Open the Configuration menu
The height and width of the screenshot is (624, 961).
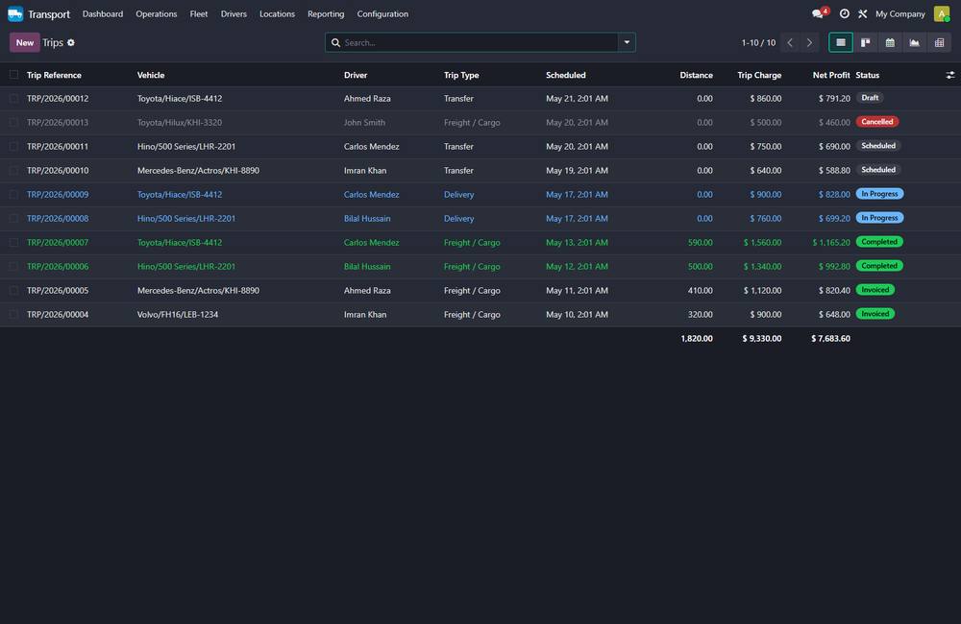point(382,13)
